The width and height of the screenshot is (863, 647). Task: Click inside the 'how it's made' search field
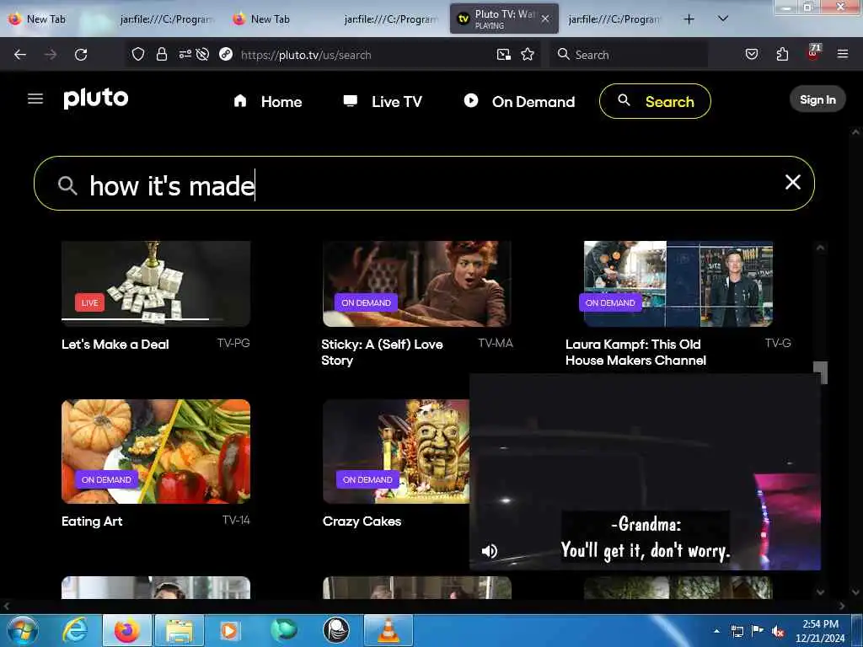coord(424,183)
